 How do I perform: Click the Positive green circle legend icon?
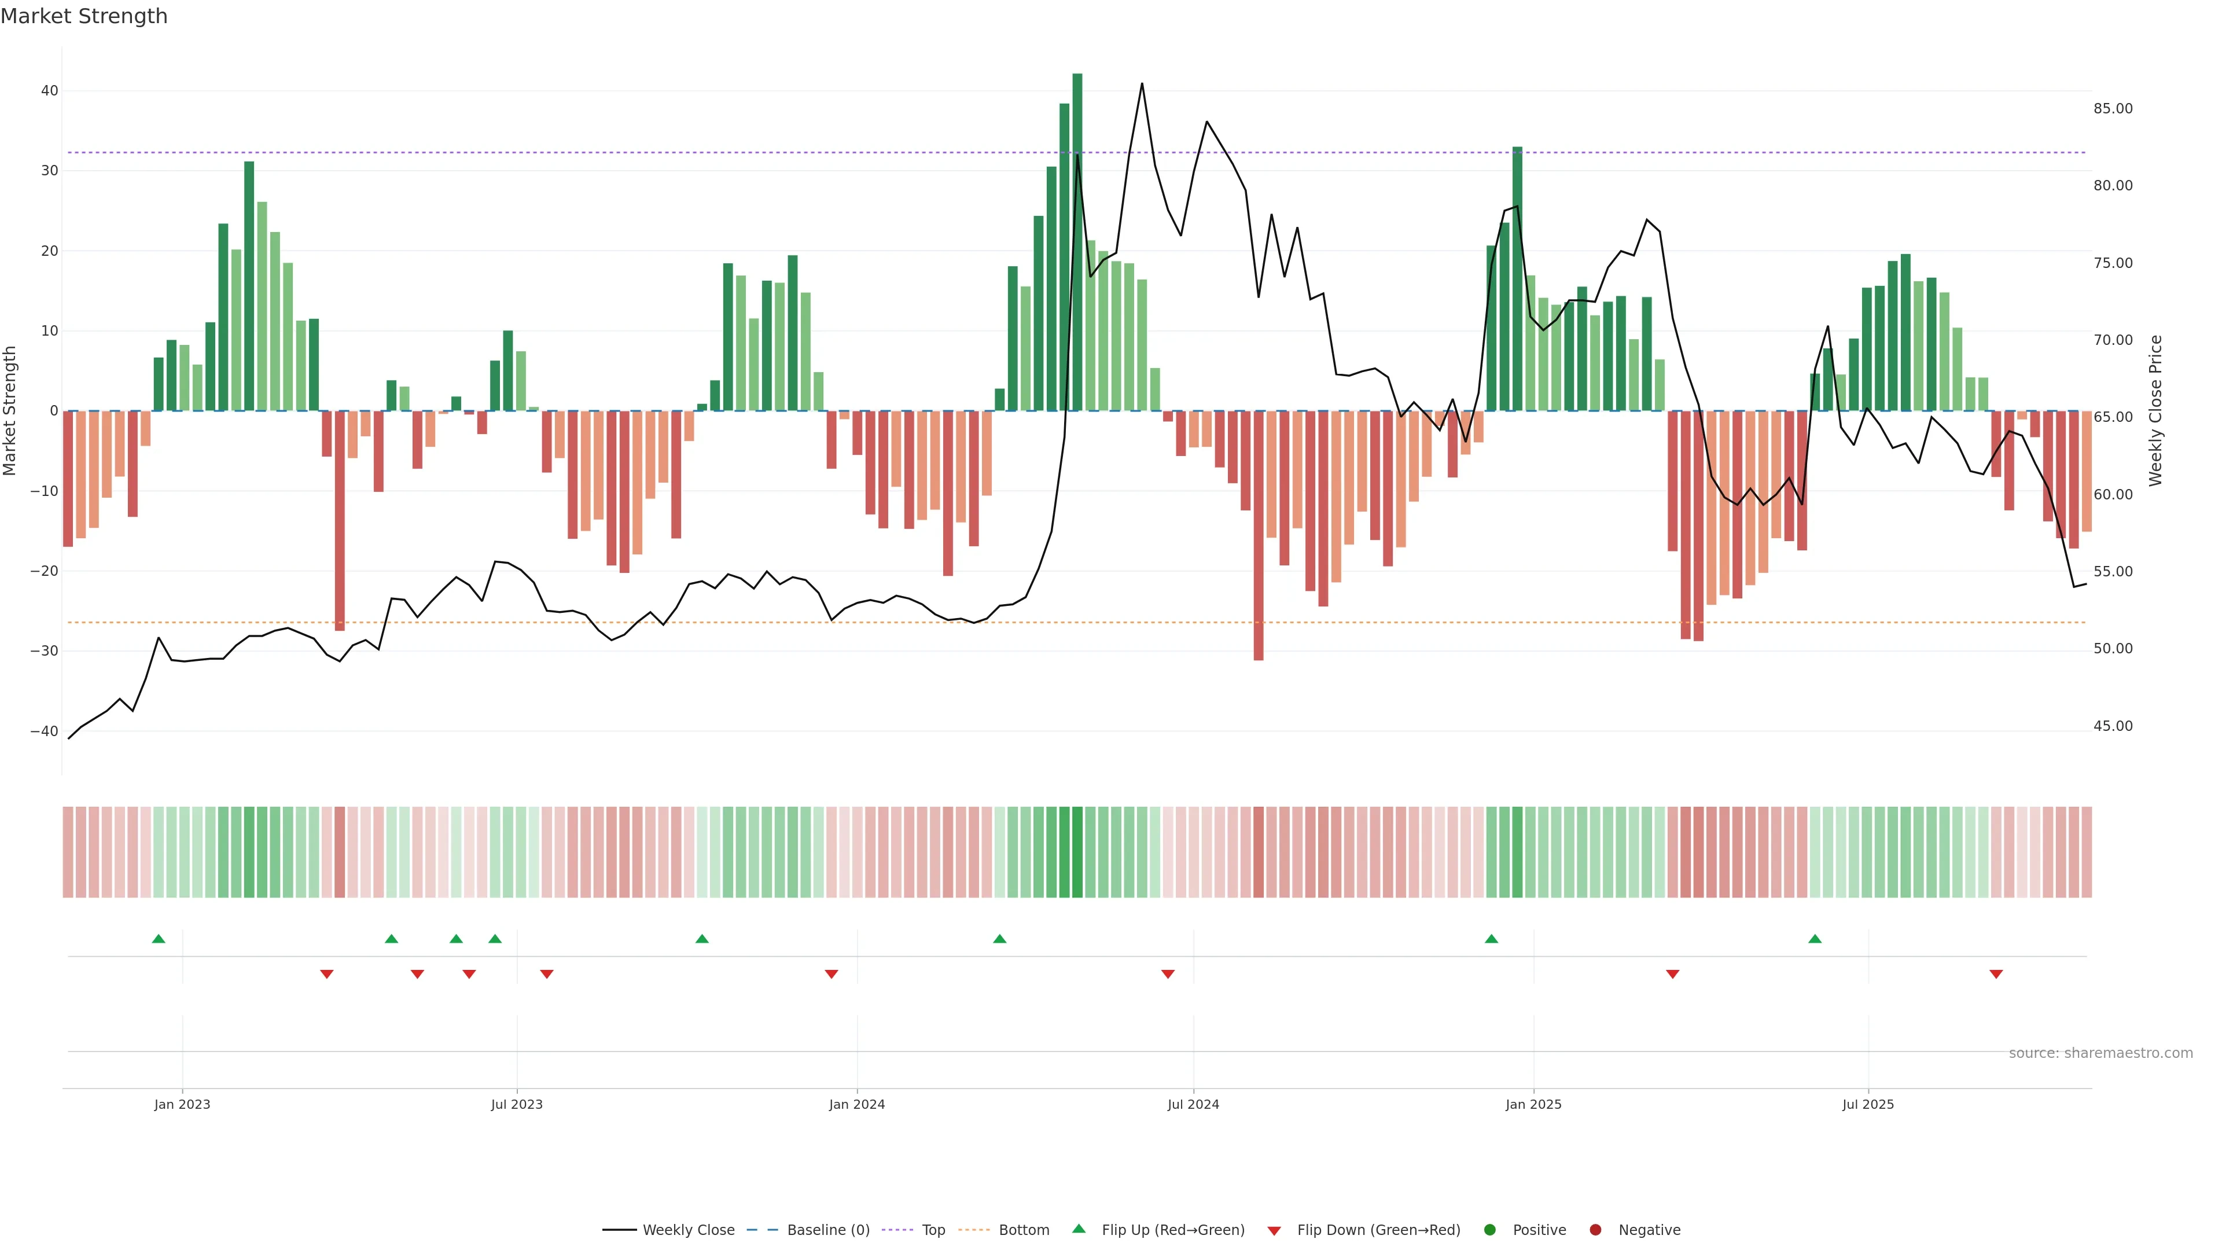(1489, 1230)
